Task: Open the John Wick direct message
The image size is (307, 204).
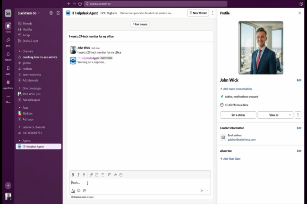Action: coord(38,94)
